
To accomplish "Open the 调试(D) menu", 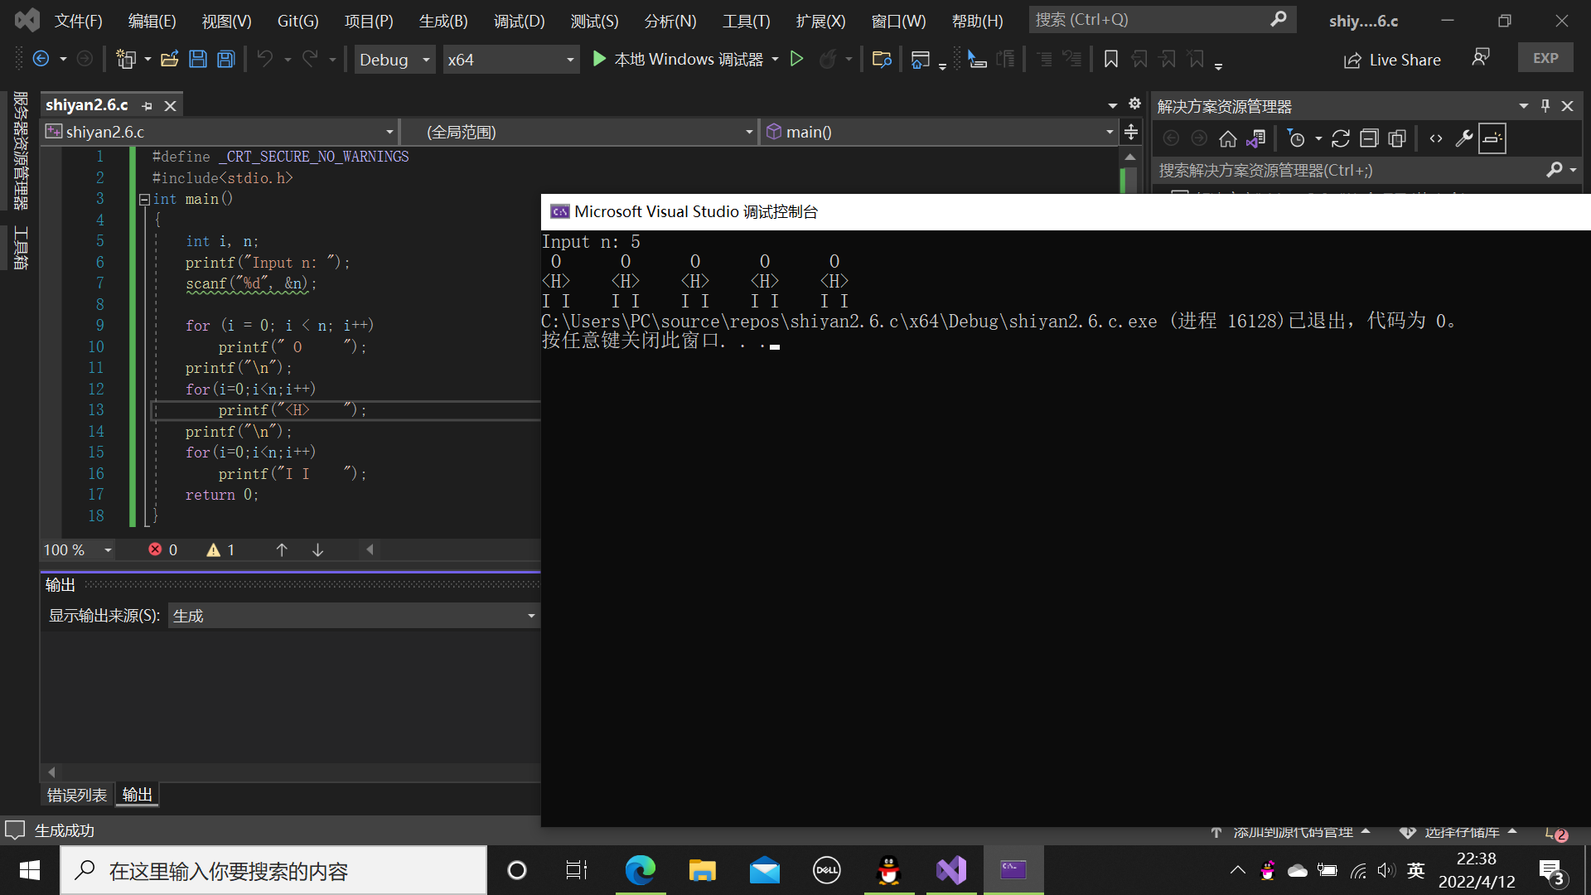I will 519,21.
